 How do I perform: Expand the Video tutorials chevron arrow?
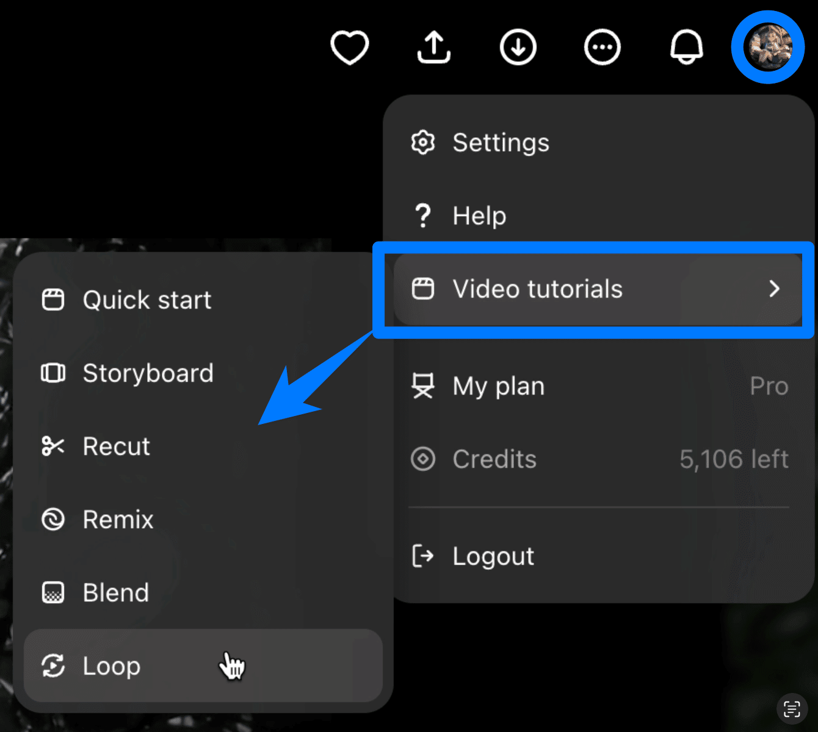point(774,289)
